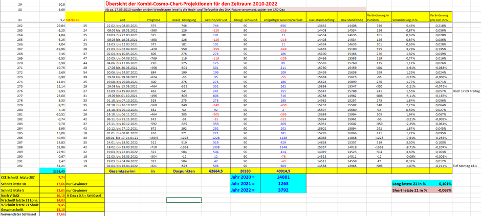Image resolution: width=481 pixels, height=216 pixels.
Task: Select the date cell '22.02. bis 08.03.2021'
Action: (x=122, y=27)
